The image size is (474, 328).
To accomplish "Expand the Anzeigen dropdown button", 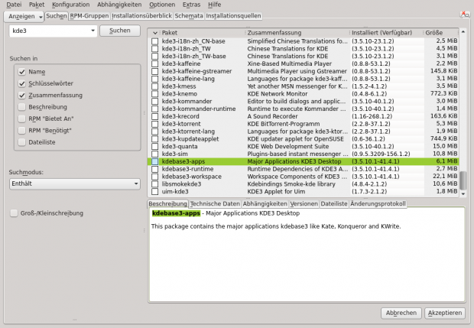I will [24, 17].
